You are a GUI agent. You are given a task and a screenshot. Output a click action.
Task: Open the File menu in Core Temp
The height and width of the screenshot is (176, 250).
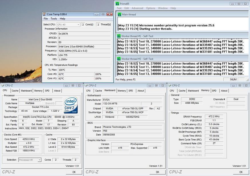pyautogui.click(x=46, y=19)
